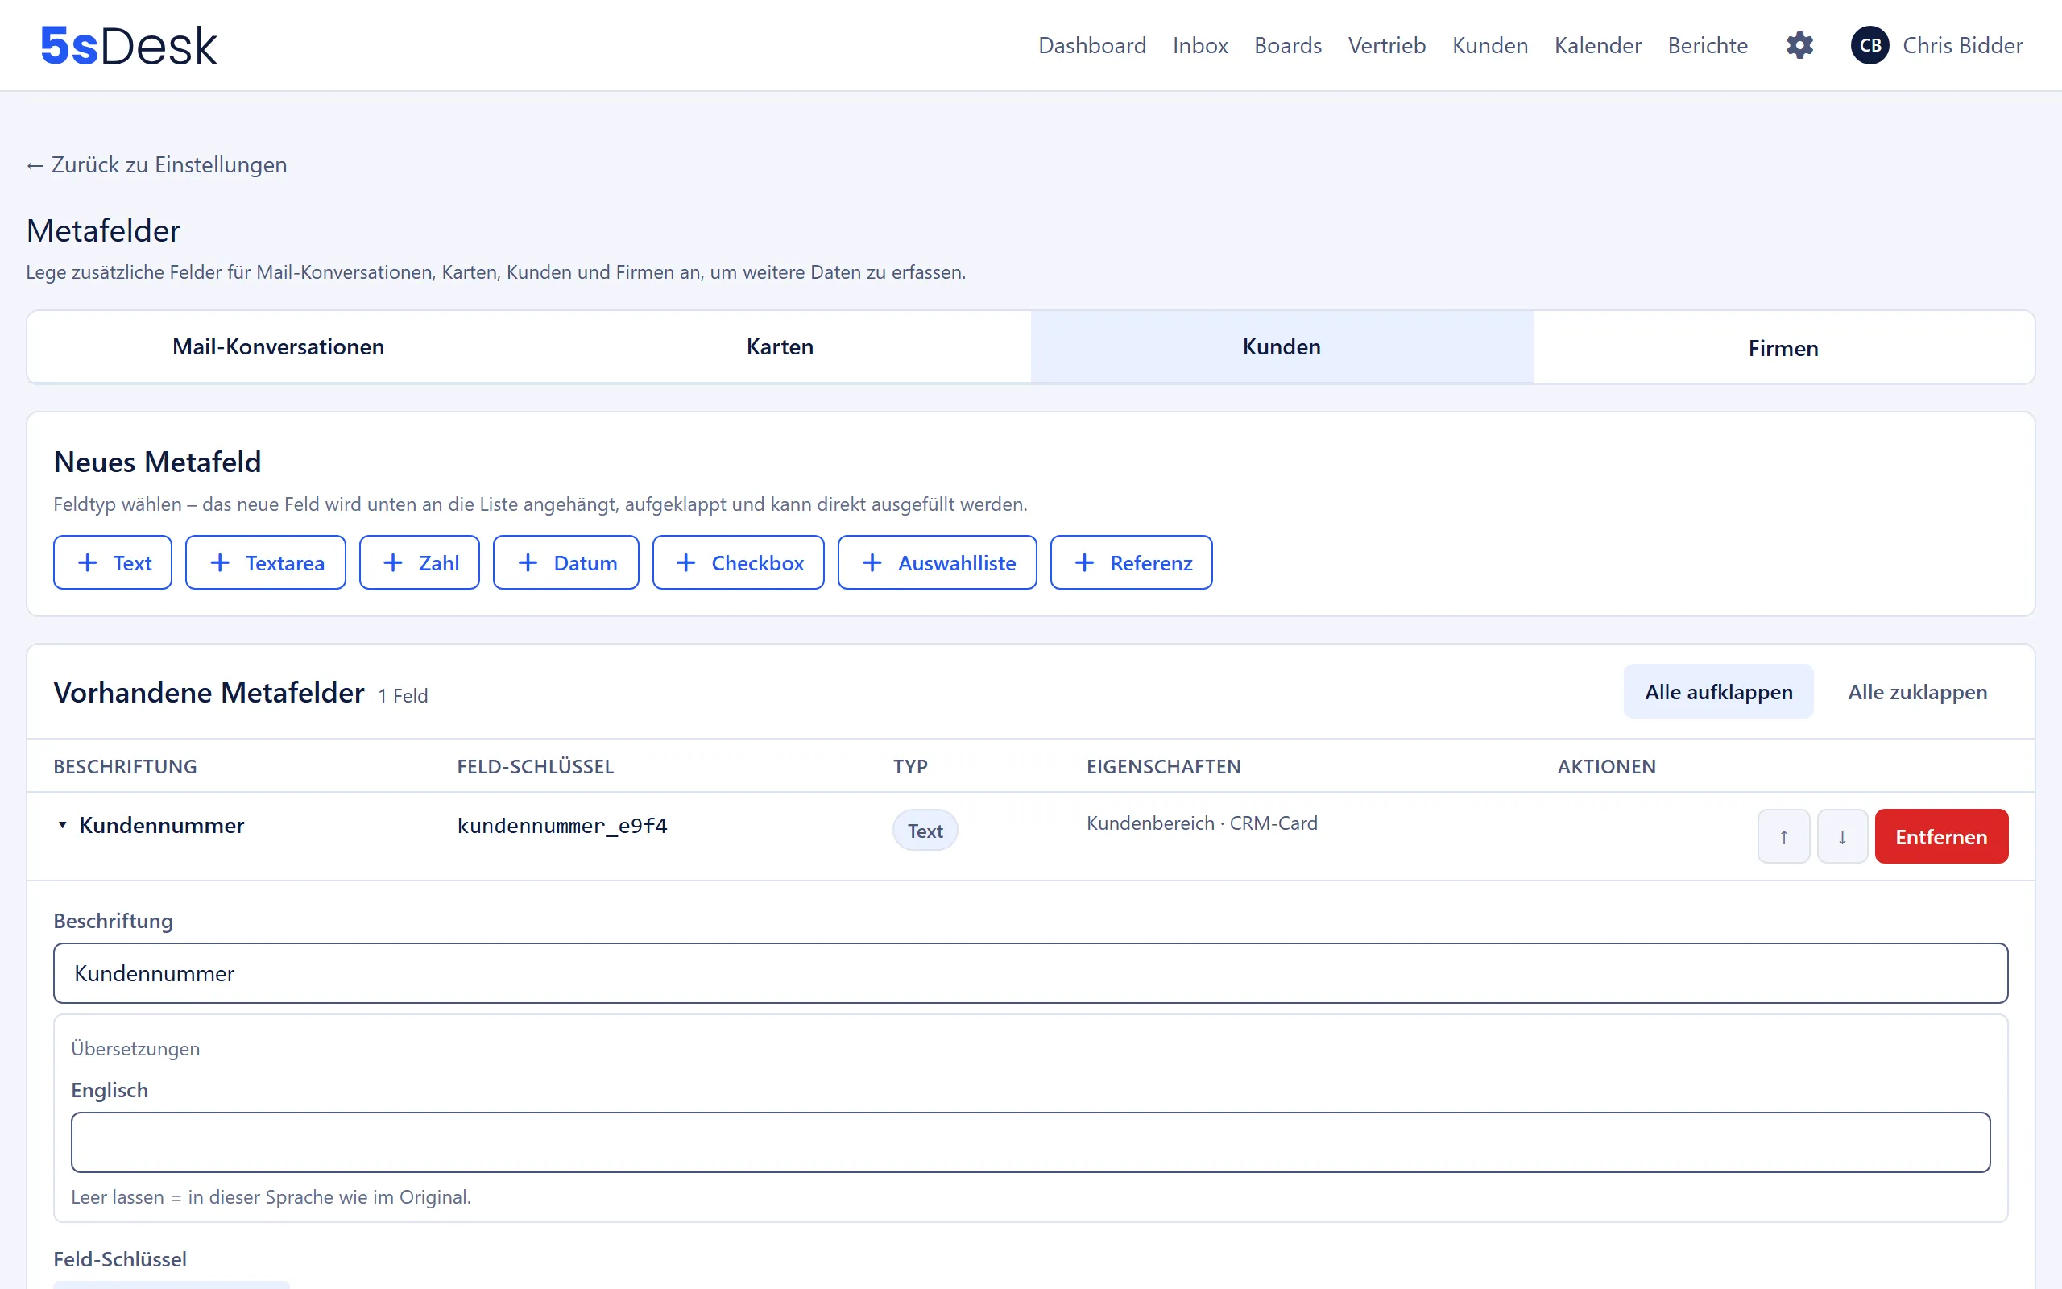Go back via Zurück zu Einstellungen link
The width and height of the screenshot is (2062, 1289).
click(x=157, y=164)
